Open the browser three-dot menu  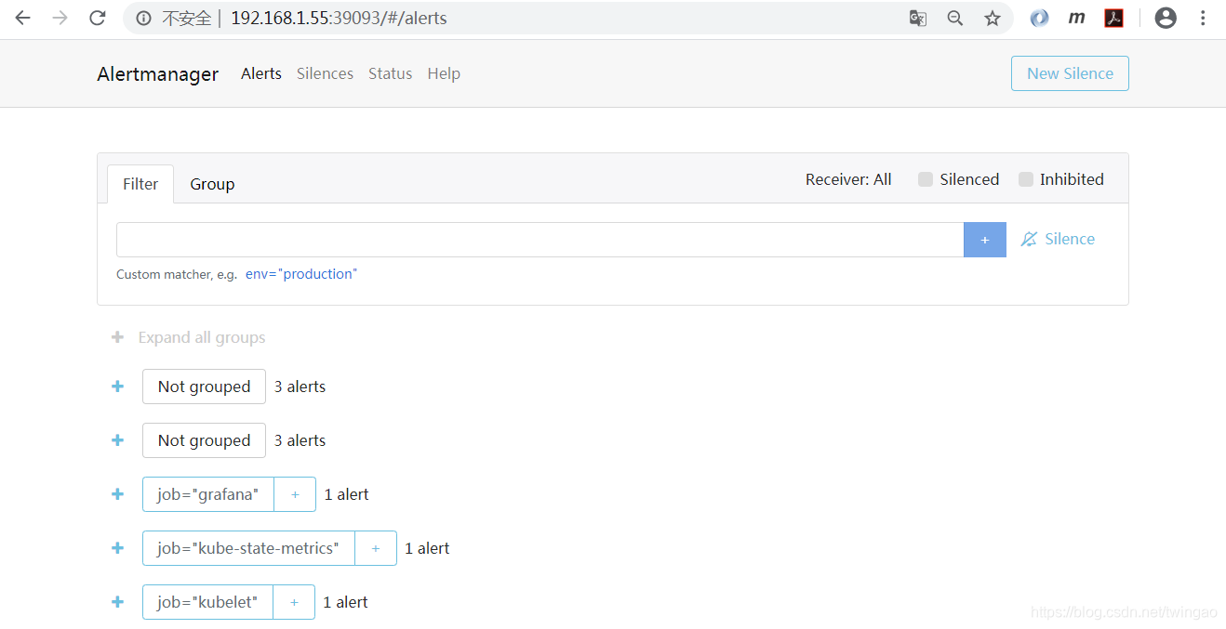click(x=1203, y=18)
